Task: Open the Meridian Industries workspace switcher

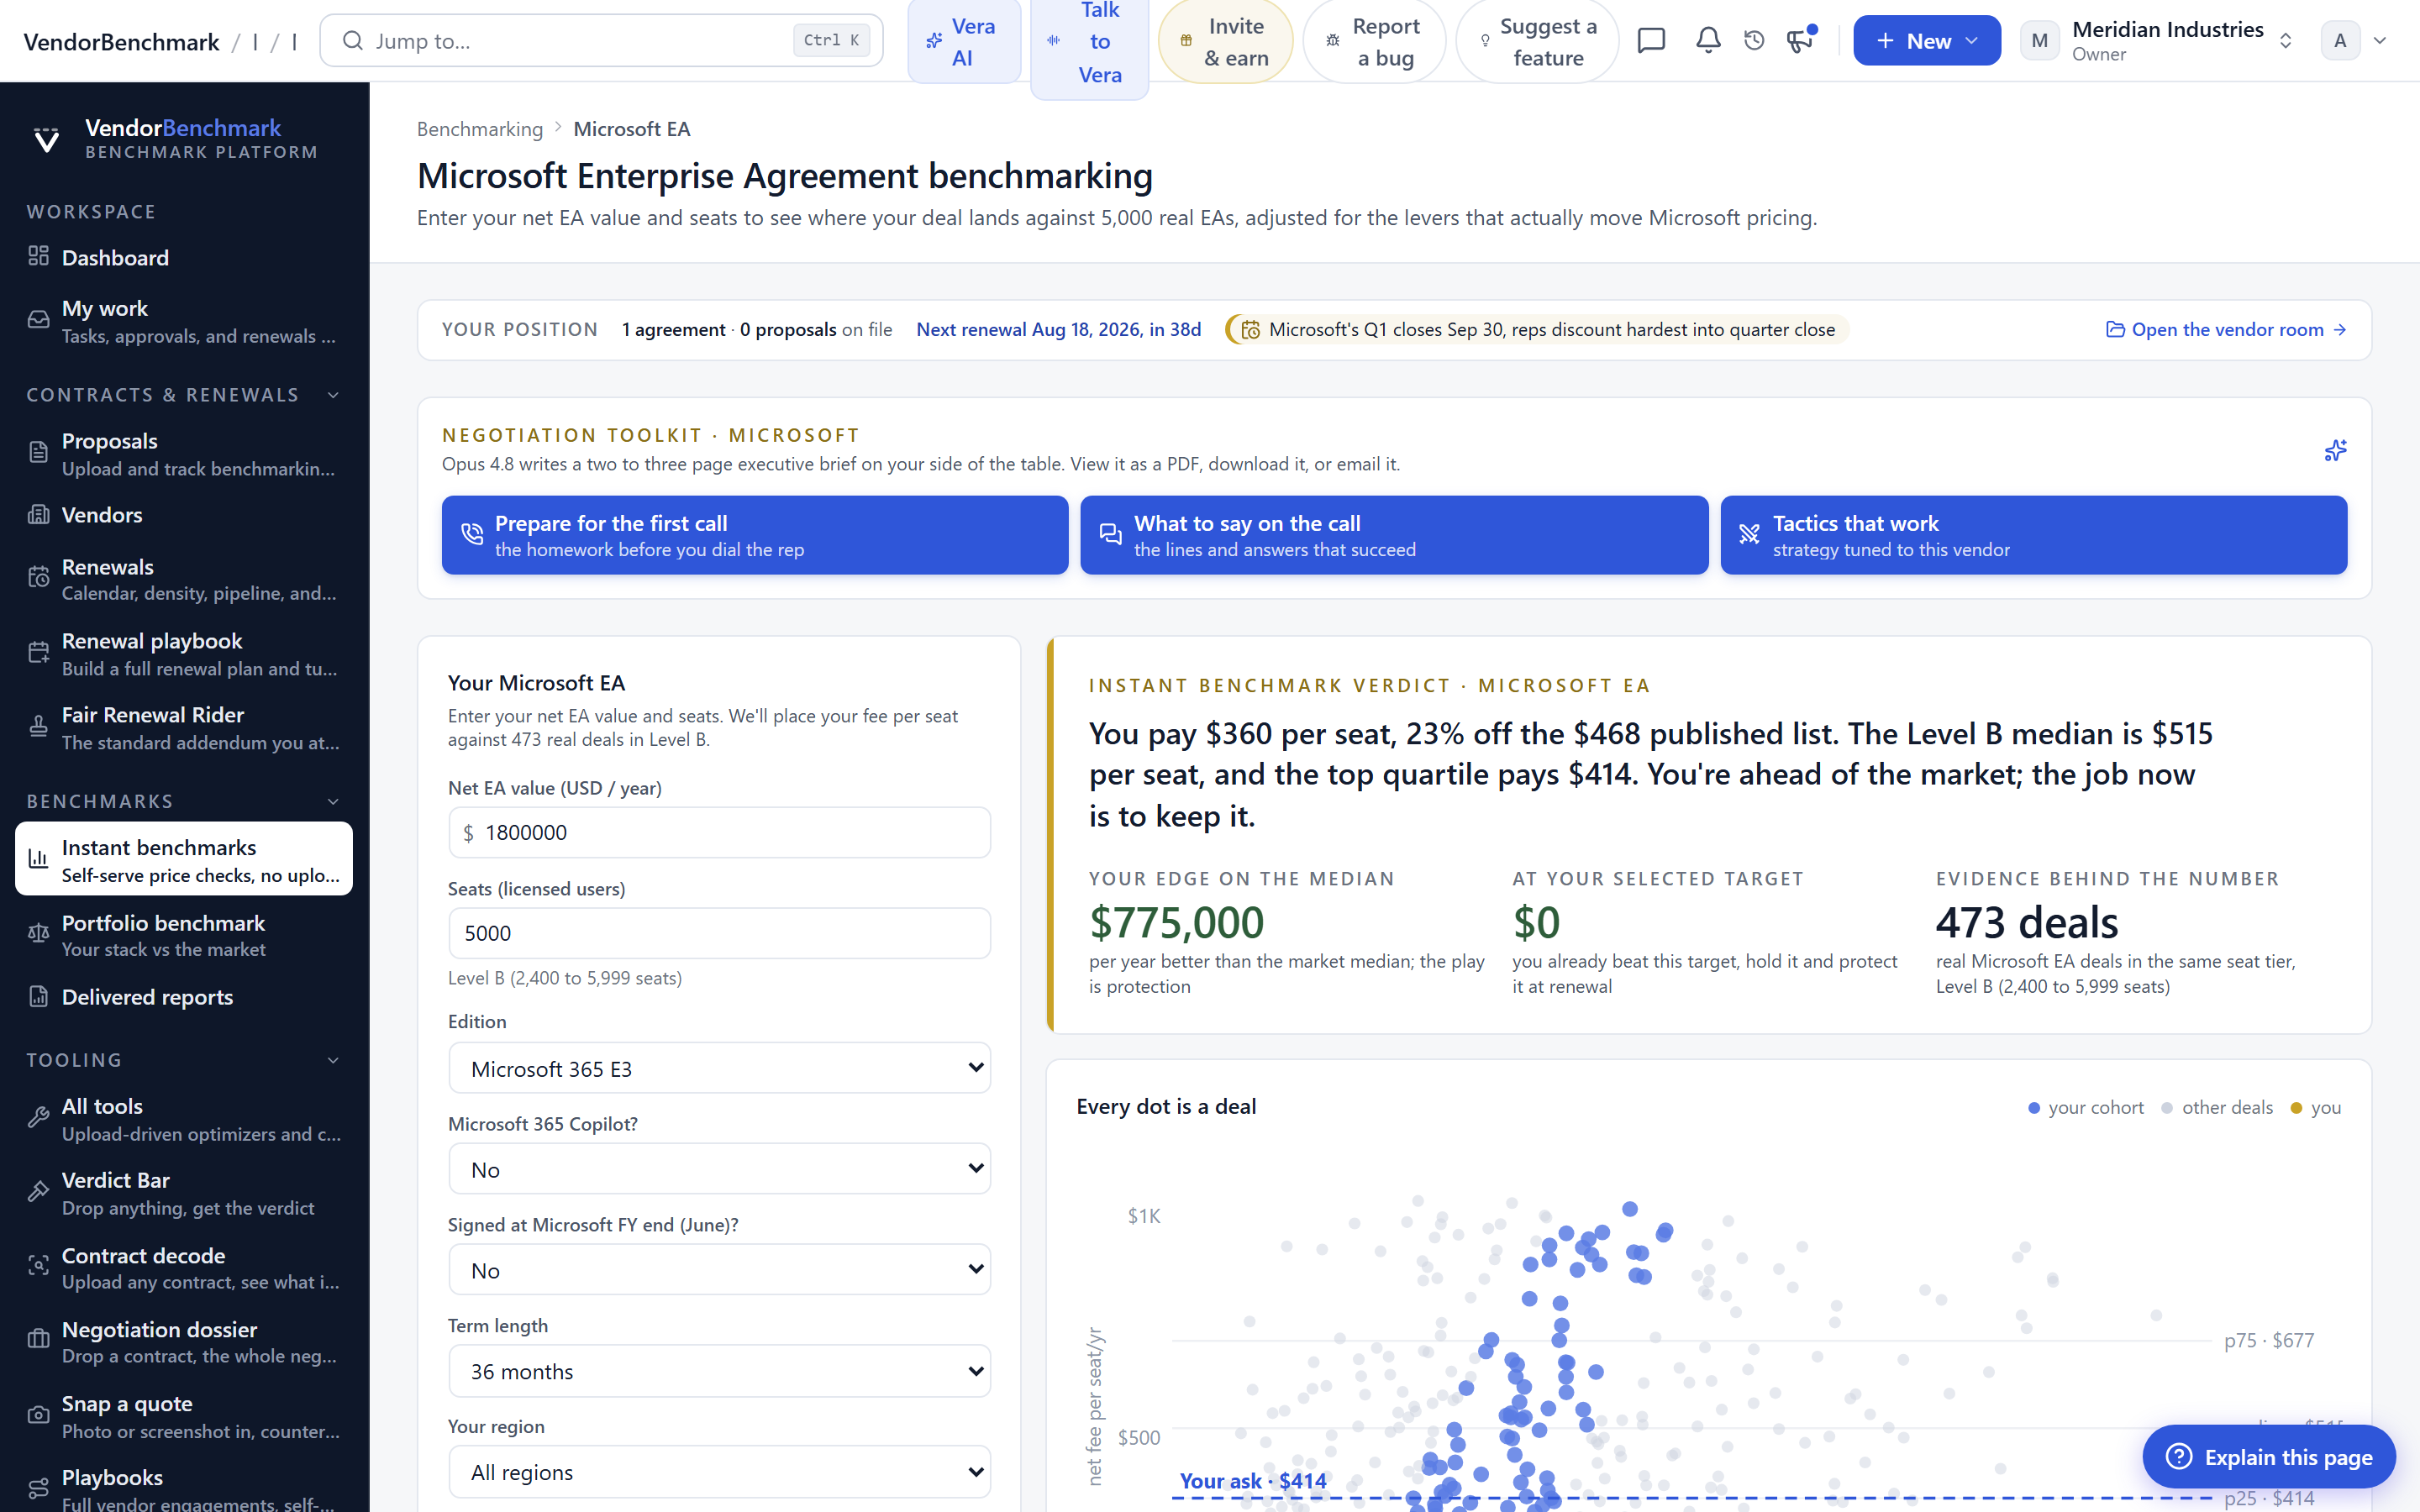Action: pos(2157,41)
